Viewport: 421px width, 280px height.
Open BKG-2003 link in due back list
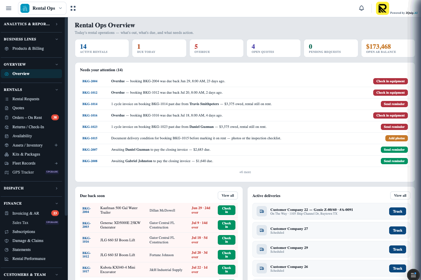coord(87,225)
